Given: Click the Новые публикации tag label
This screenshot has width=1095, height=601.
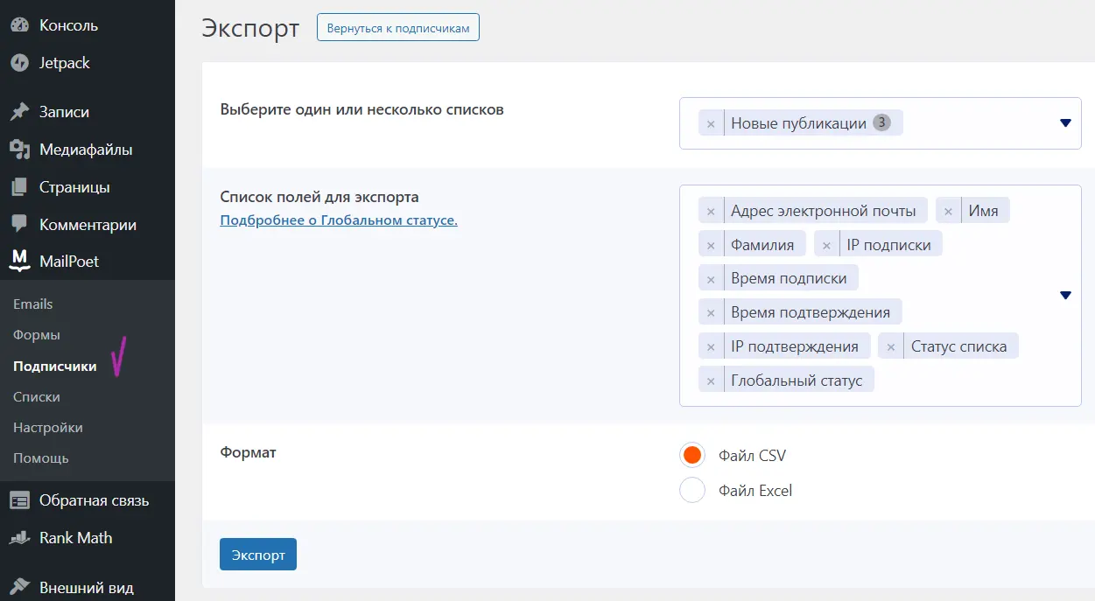Looking at the screenshot, I should click(x=798, y=124).
